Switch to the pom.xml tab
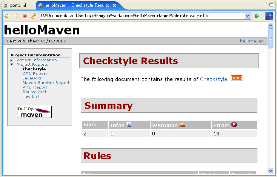This screenshot has height=177, width=277. click(x=18, y=5)
